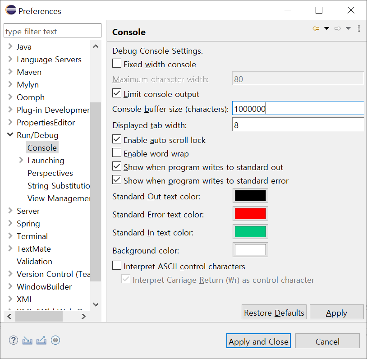Image resolution: width=367 pixels, height=359 pixels.
Task: Click the import preferences icon
Action: 28,341
